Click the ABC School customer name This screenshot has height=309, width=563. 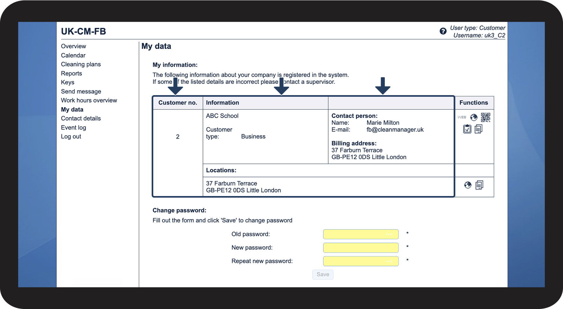click(222, 116)
